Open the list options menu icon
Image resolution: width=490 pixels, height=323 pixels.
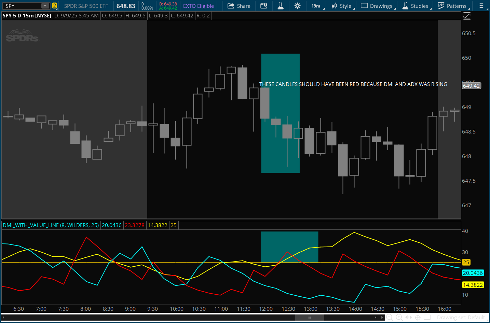482,6
